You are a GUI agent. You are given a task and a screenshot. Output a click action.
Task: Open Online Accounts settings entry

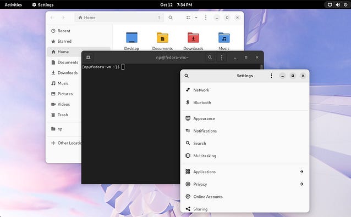pos(245,197)
